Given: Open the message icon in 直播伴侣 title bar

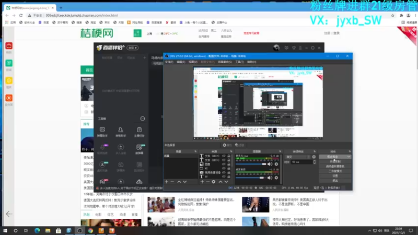Looking at the screenshot, I should tap(286, 48).
